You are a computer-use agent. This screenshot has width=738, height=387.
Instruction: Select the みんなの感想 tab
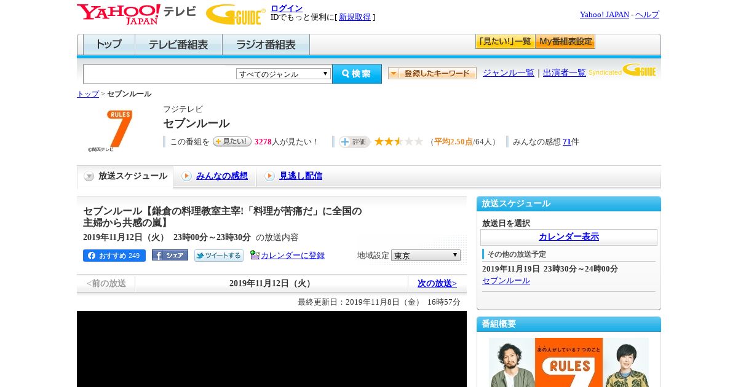pos(221,176)
